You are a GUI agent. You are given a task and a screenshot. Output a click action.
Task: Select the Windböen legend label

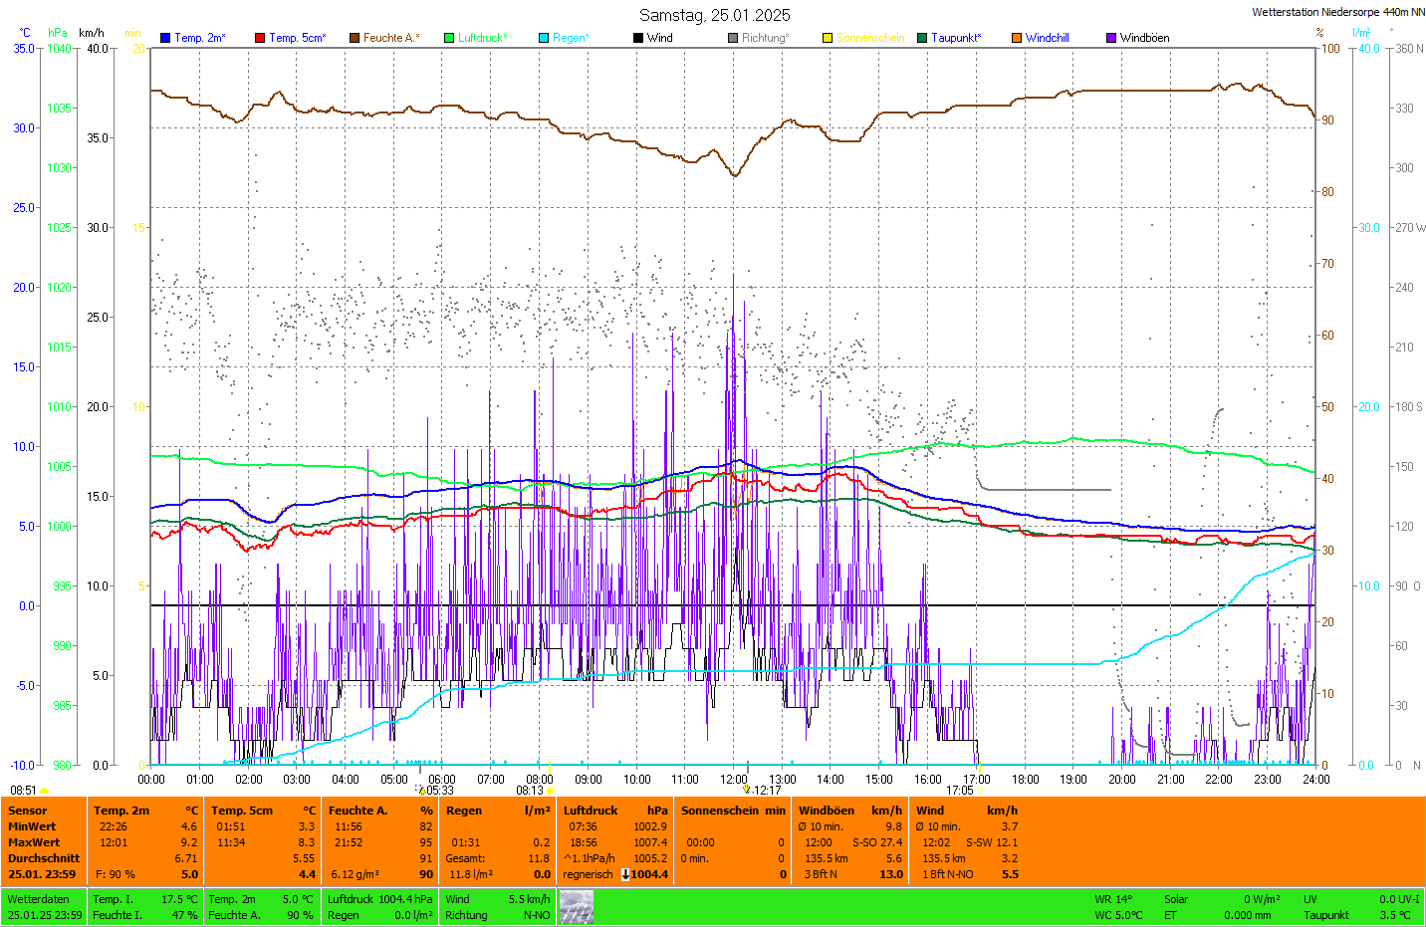[1144, 38]
